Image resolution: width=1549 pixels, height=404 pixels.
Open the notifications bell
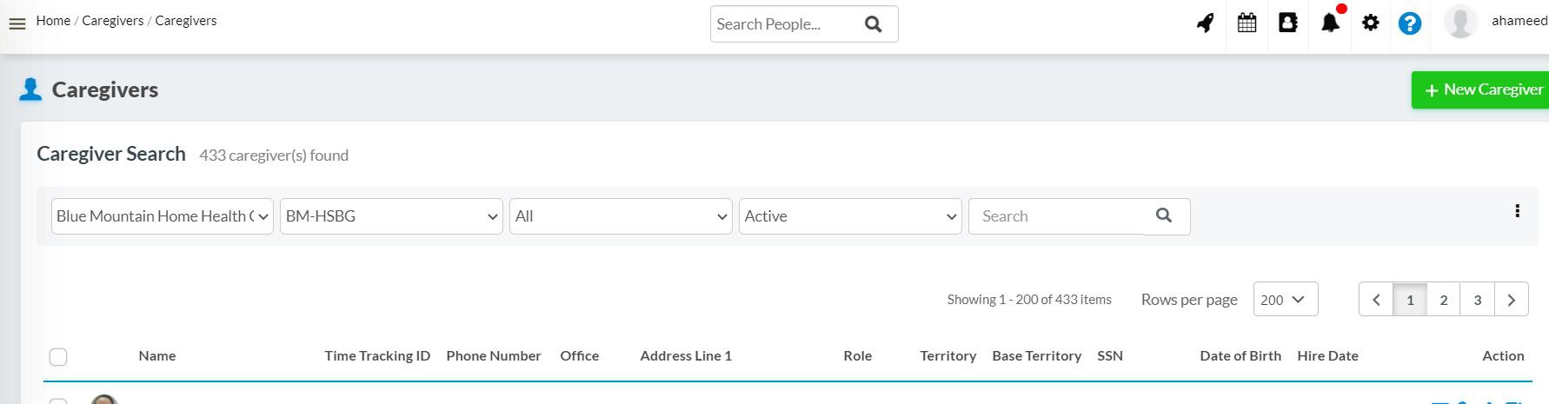coord(1329,23)
